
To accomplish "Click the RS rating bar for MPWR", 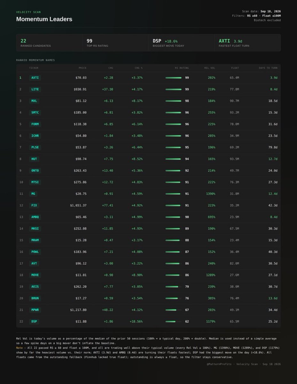I will pyautogui.click(x=173, y=310).
